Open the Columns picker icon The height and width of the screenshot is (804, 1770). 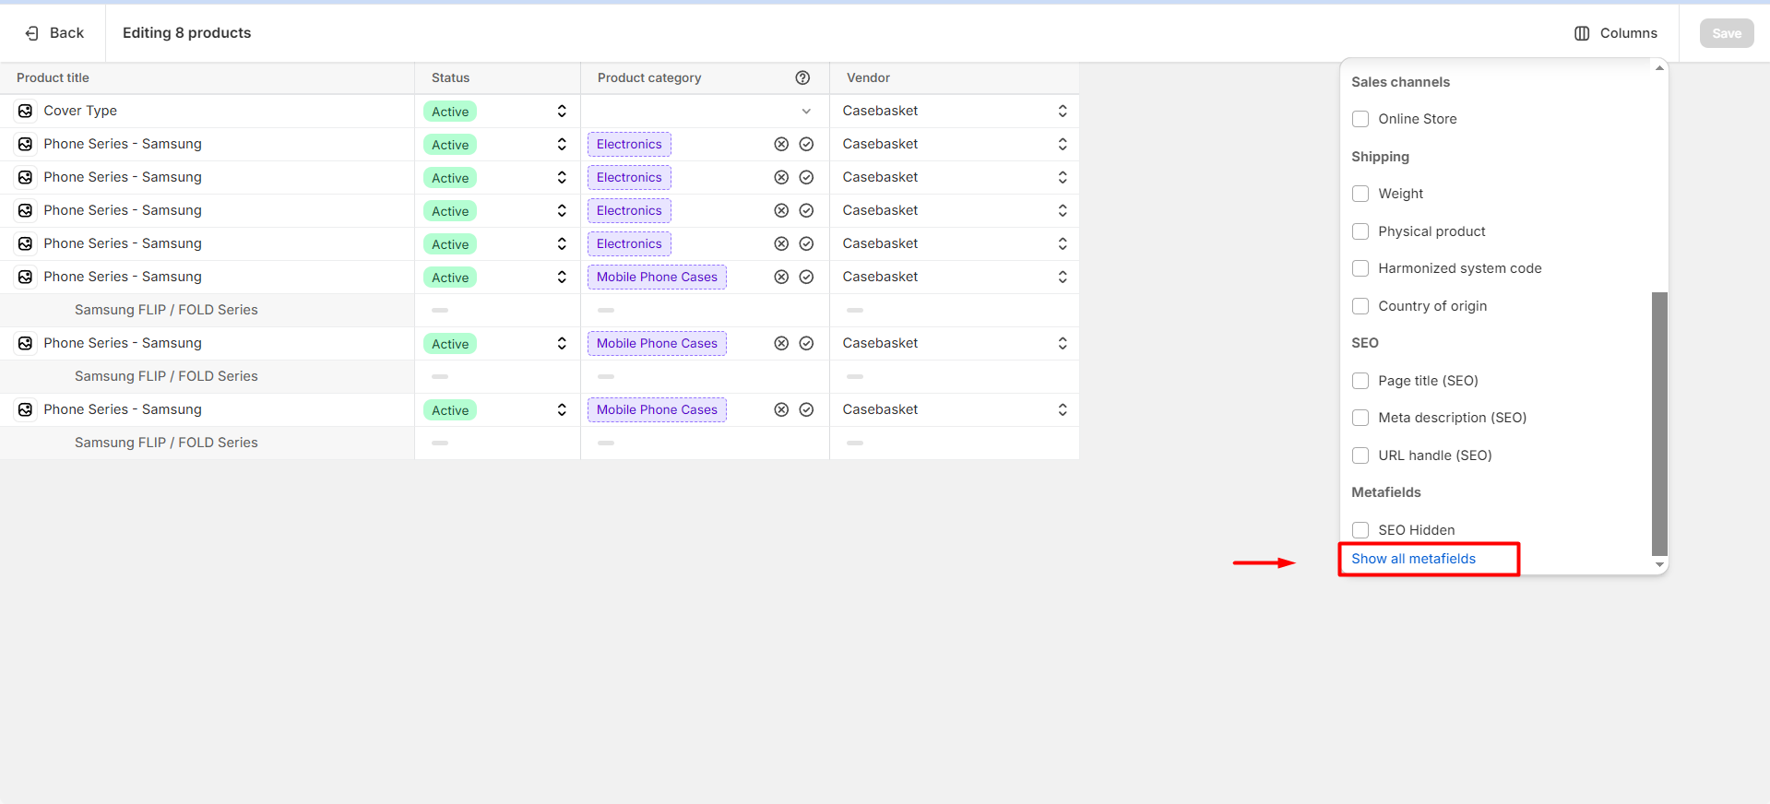pos(1582,33)
